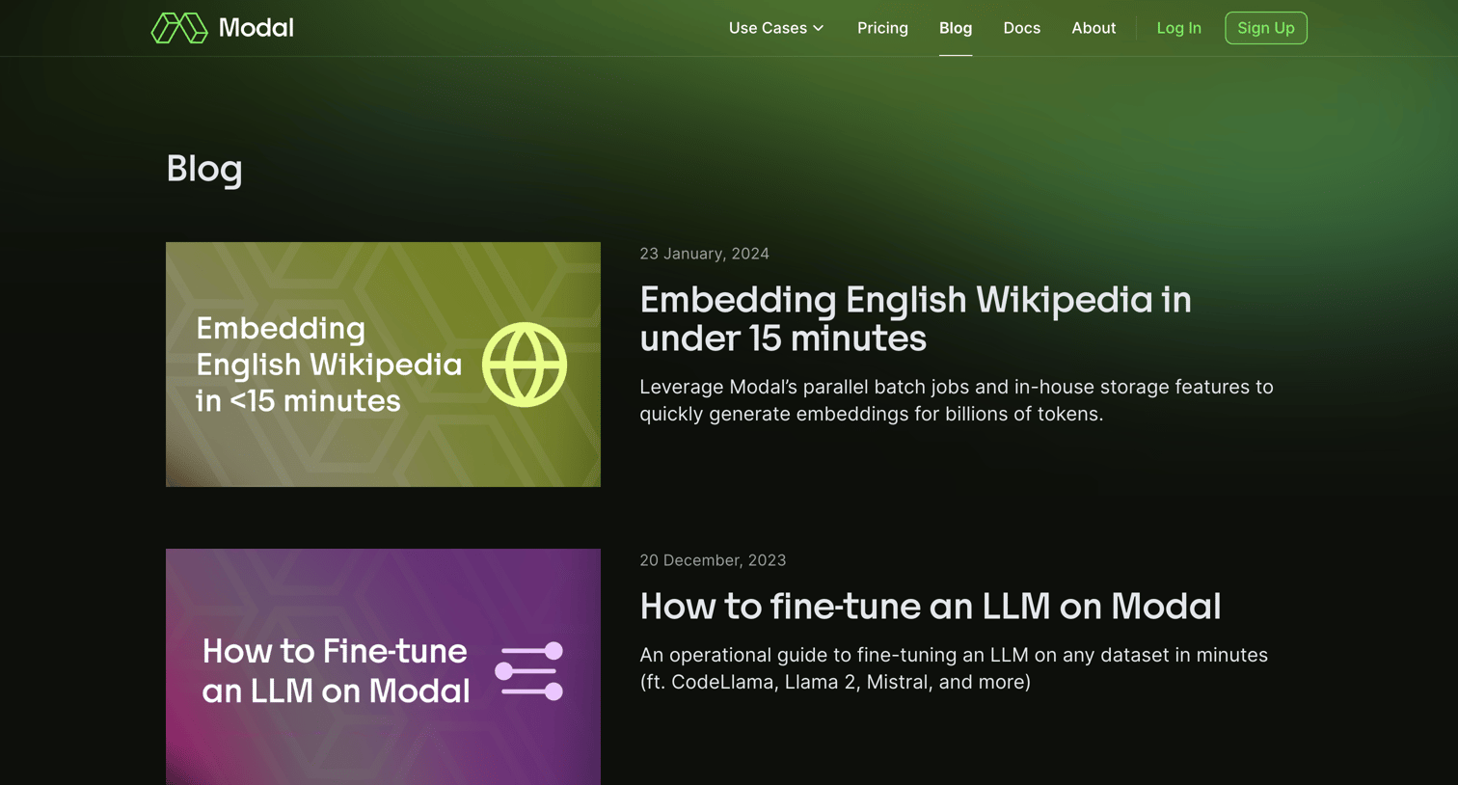Screen dimensions: 1458x785
Task: Click the sliders icon in fine-tune thumbnail
Action: click(529, 671)
